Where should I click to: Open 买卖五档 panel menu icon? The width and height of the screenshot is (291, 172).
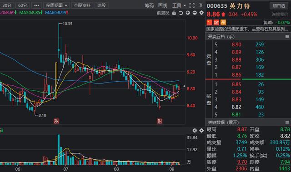point(287,37)
